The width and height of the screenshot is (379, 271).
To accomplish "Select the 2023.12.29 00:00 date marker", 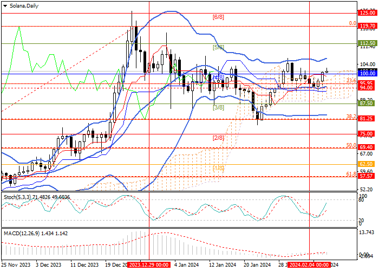I will click(149, 264).
